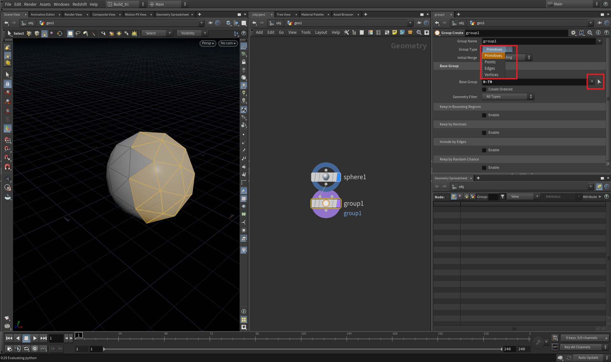Image resolution: width=611 pixels, height=362 pixels.
Task: Select the lasso selection tool in viewport toolbar
Action: pos(78,33)
